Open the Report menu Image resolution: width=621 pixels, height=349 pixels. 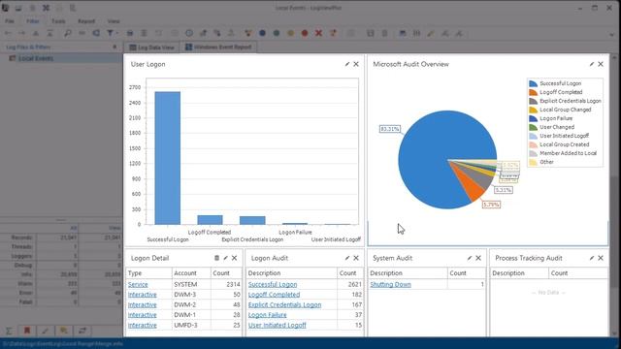[86, 21]
